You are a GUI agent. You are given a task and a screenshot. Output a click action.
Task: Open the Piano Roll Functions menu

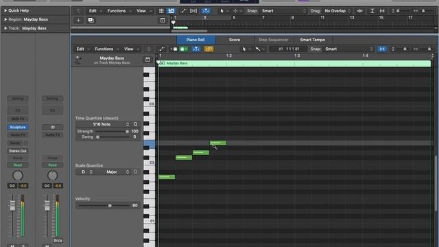pyautogui.click(x=107, y=49)
